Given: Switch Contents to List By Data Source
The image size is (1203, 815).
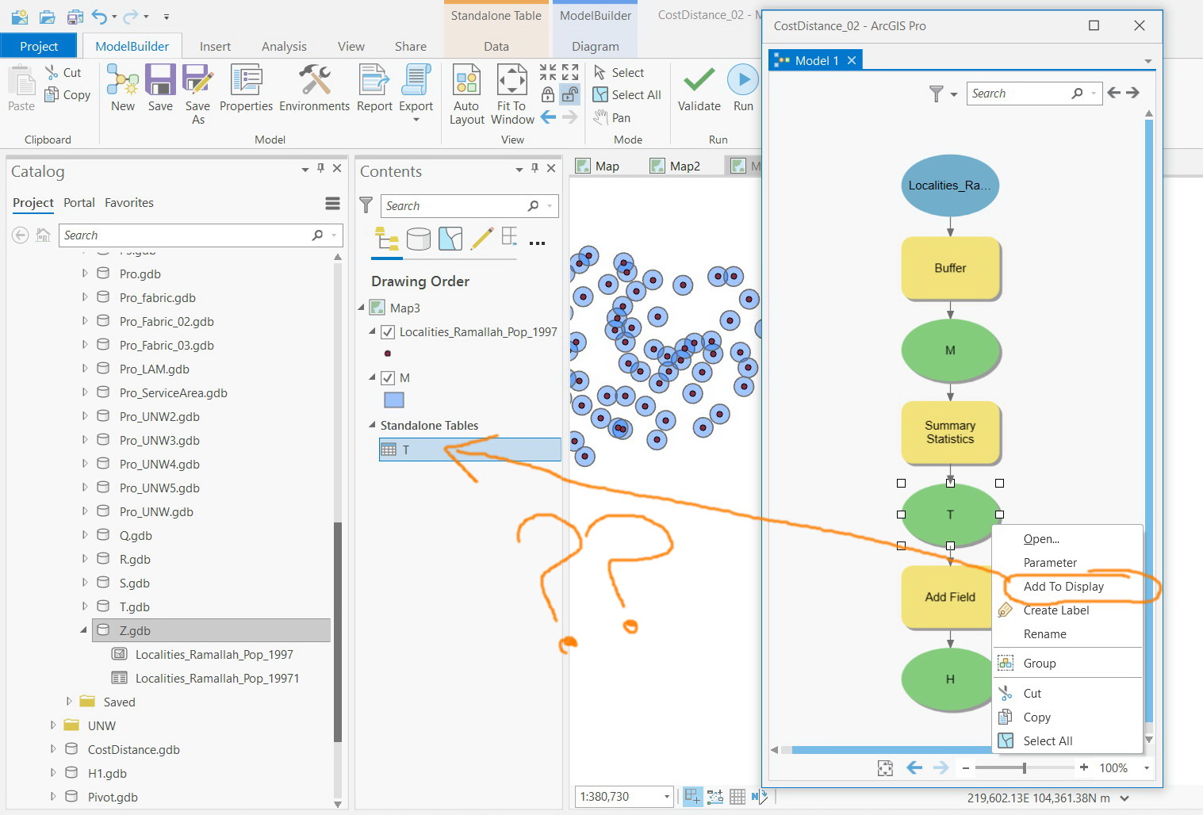Looking at the screenshot, I should 419,238.
